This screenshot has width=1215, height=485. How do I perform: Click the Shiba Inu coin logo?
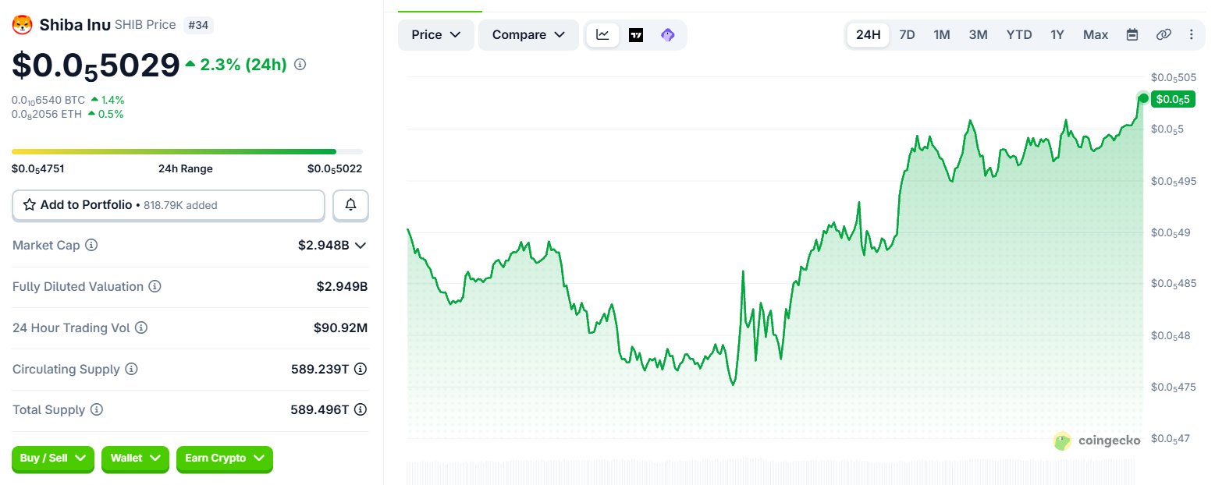(x=22, y=25)
